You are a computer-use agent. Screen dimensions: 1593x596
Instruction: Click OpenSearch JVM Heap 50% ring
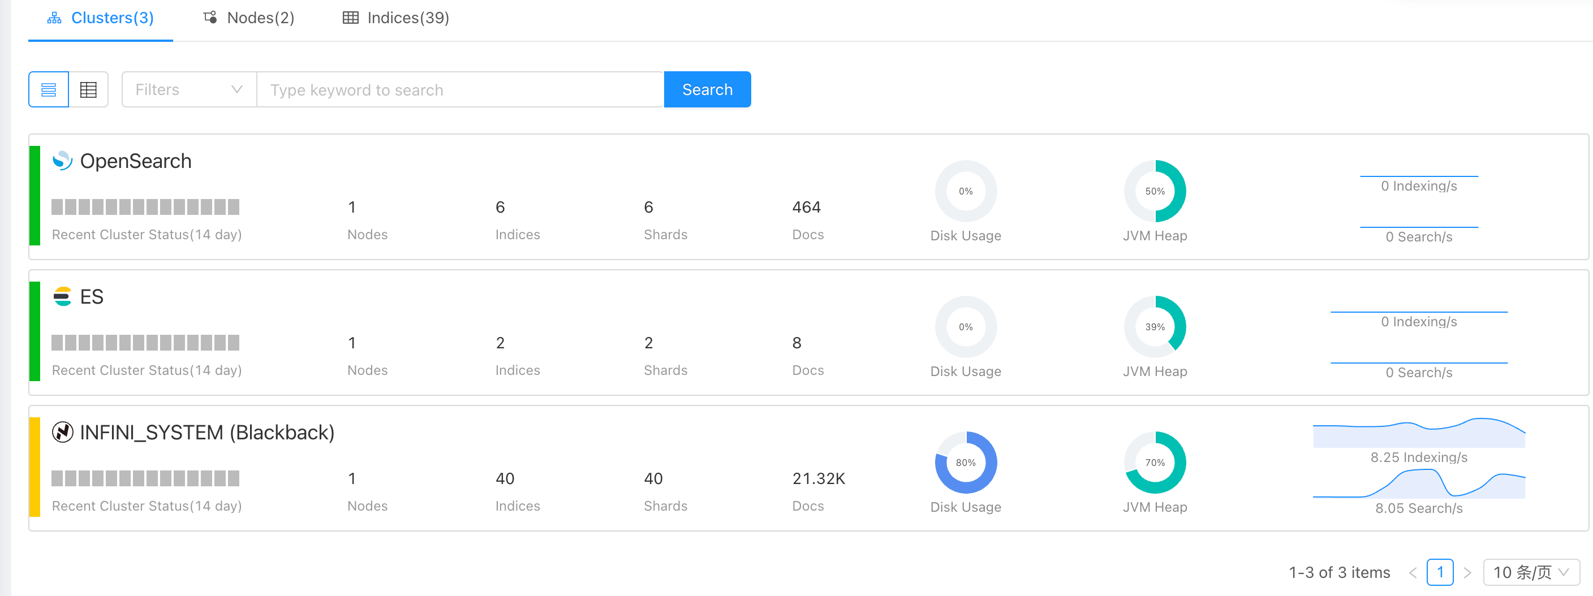(1155, 191)
